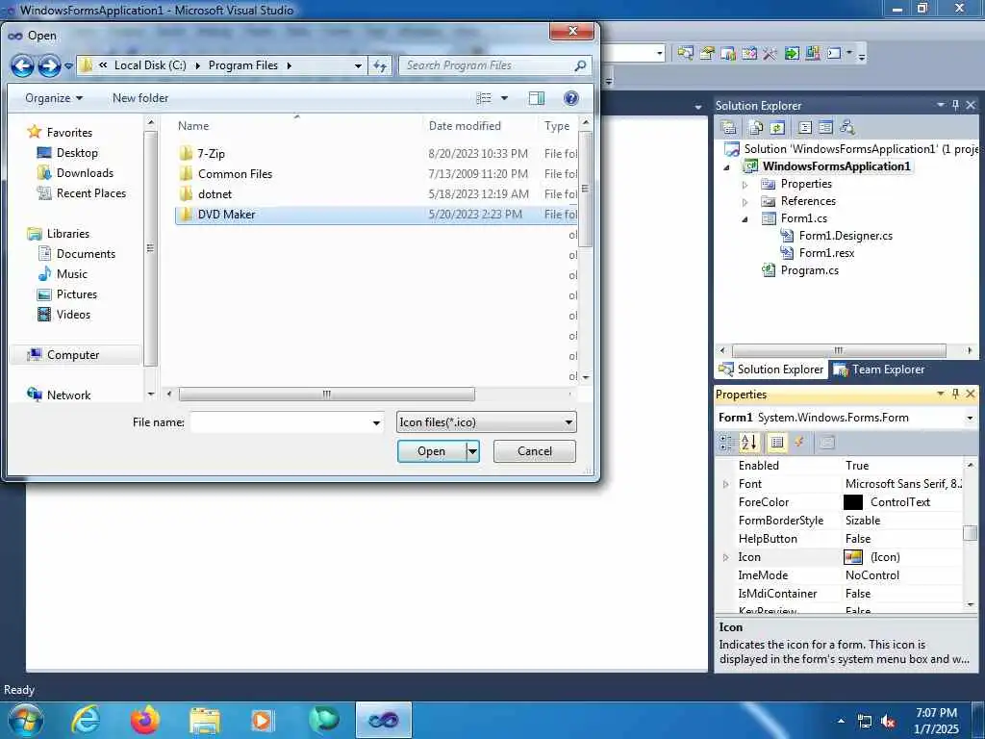
Task: Go forward in Open dialog
Action: click(49, 65)
